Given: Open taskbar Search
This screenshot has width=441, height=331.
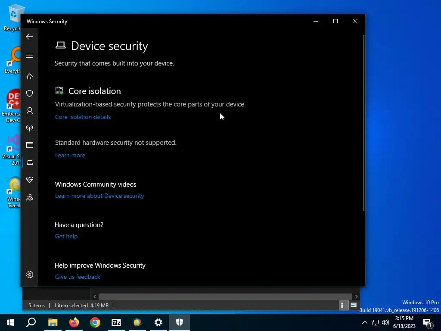Looking at the screenshot, I should click(x=31, y=322).
